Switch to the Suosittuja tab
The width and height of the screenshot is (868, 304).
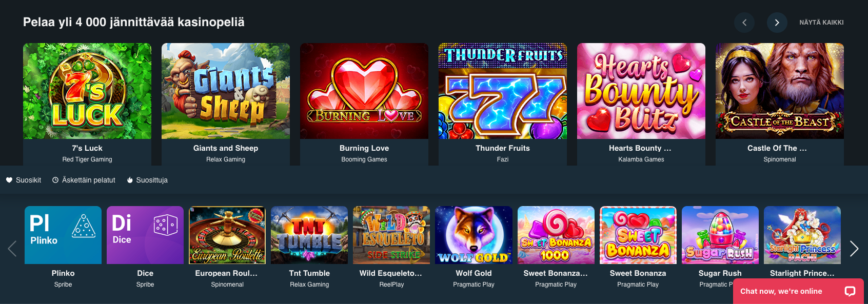(147, 180)
